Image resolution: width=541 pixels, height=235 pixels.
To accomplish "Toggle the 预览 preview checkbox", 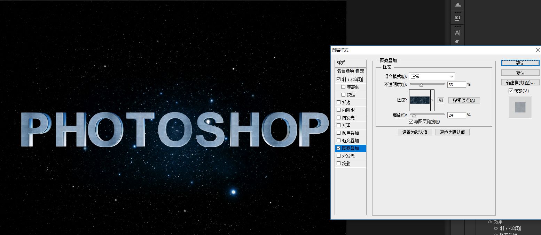I will point(511,91).
